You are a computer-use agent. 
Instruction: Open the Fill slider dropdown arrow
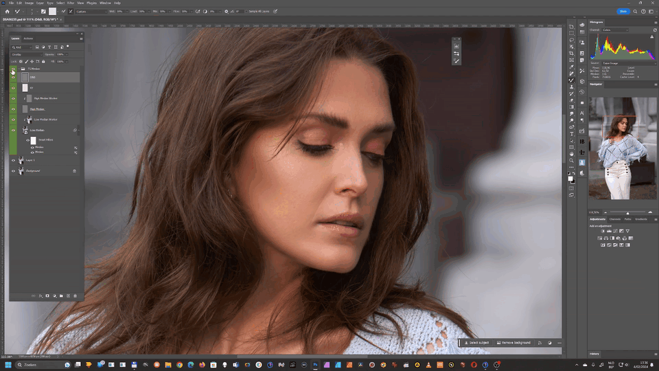click(x=67, y=61)
